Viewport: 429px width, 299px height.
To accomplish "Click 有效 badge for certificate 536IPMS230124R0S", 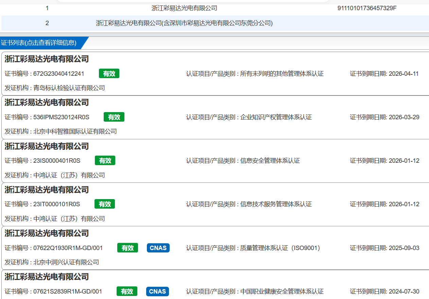I will [x=114, y=117].
